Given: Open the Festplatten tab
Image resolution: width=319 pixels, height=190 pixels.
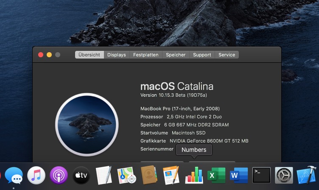Looking at the screenshot, I should [x=146, y=55].
